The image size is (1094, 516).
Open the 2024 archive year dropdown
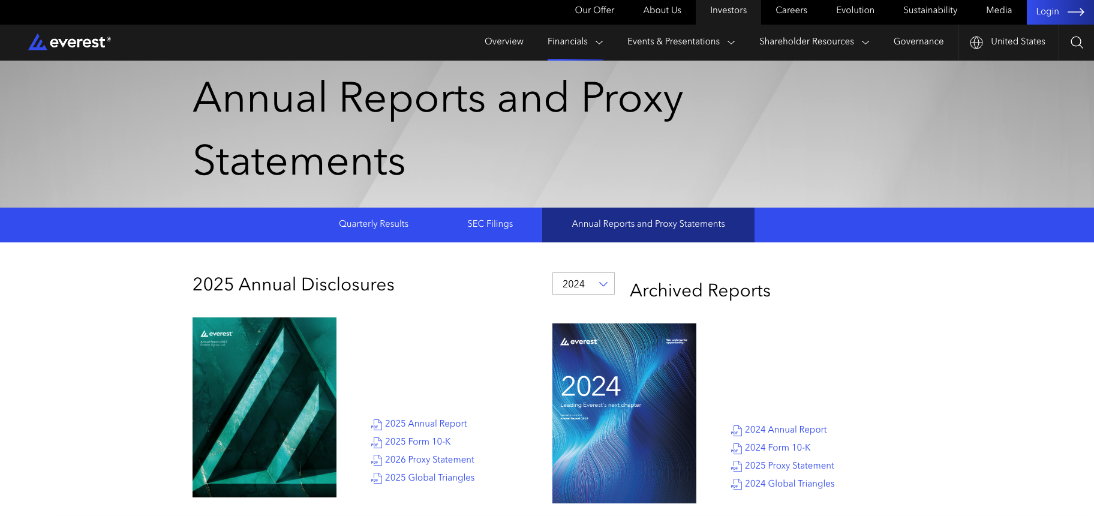[x=584, y=284]
